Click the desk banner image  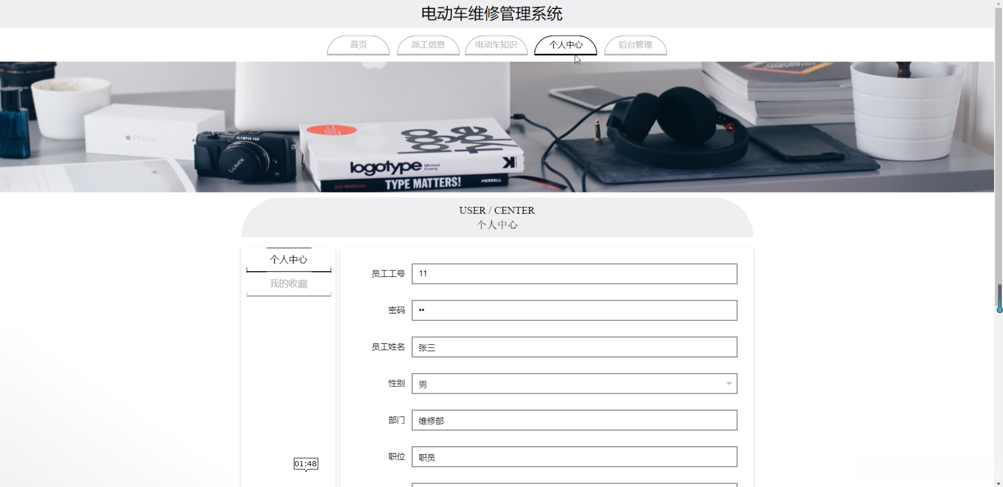497,127
